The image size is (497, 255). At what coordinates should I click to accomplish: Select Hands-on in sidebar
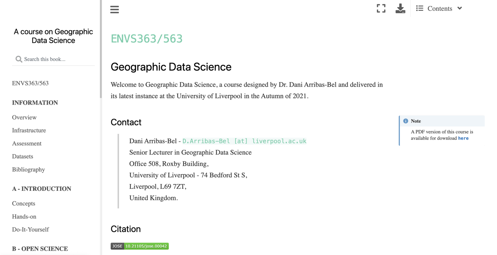[x=24, y=217]
